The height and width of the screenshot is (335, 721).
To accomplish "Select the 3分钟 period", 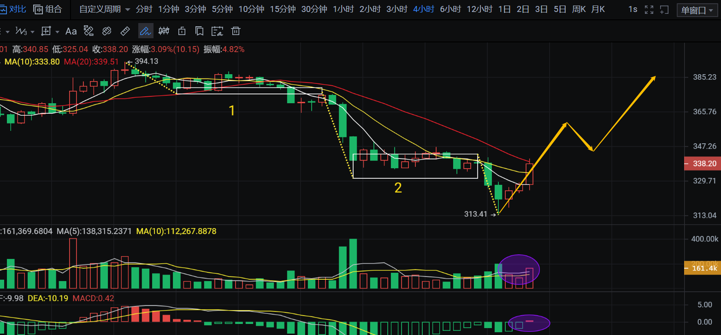I will (195, 9).
